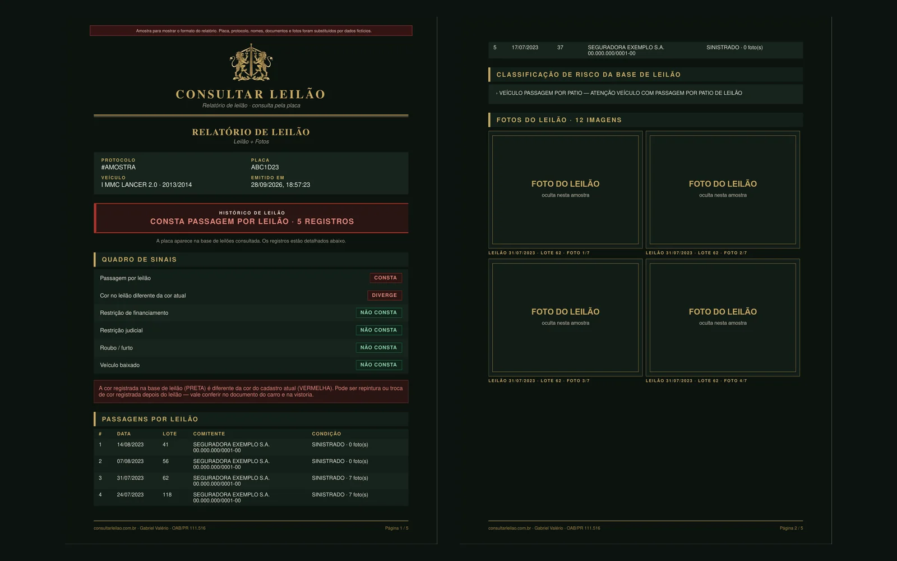897x561 pixels.
Task: Click the consultarleilao.com.br footer on page 1
Action: [150, 528]
